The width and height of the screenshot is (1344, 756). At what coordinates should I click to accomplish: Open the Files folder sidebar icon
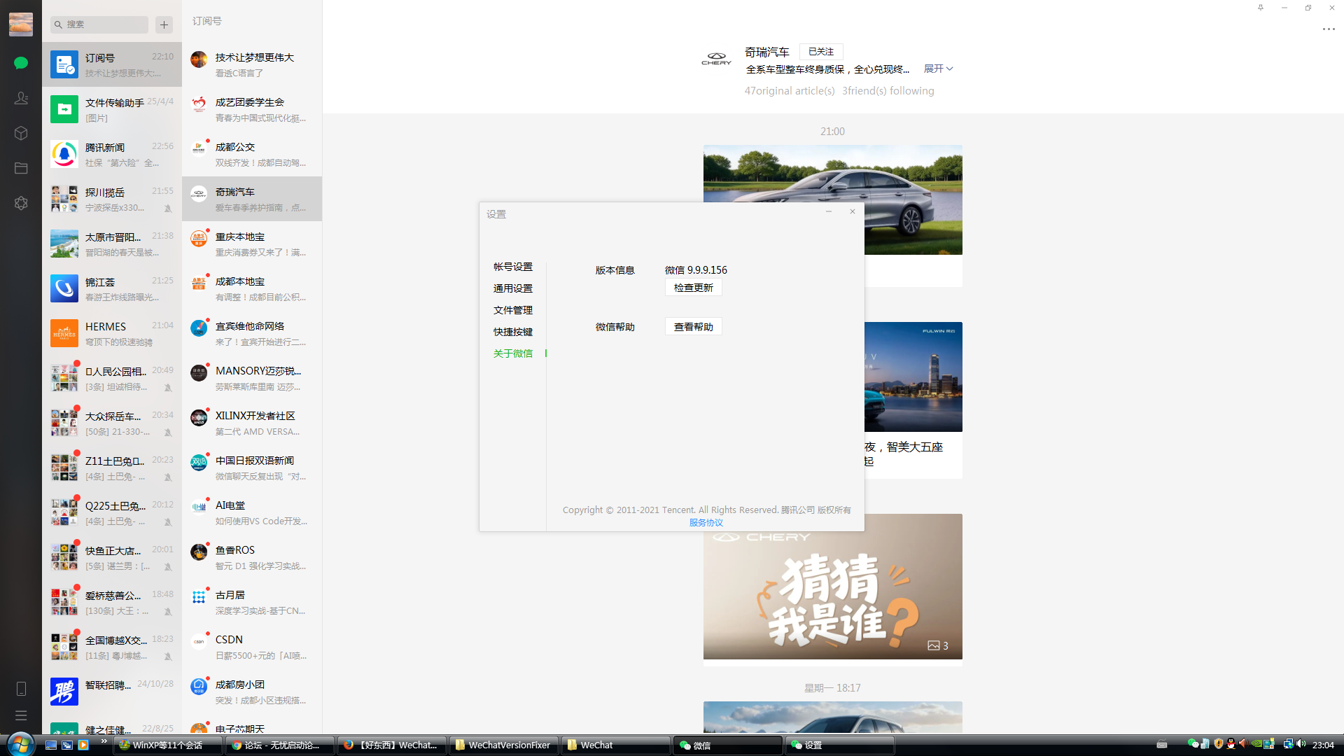[x=21, y=168]
